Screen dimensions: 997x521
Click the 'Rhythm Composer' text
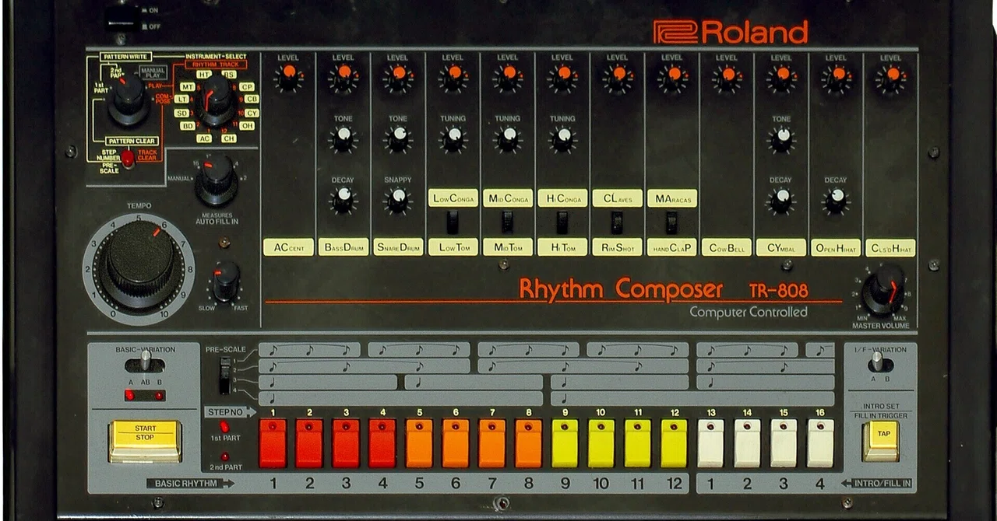click(621, 289)
